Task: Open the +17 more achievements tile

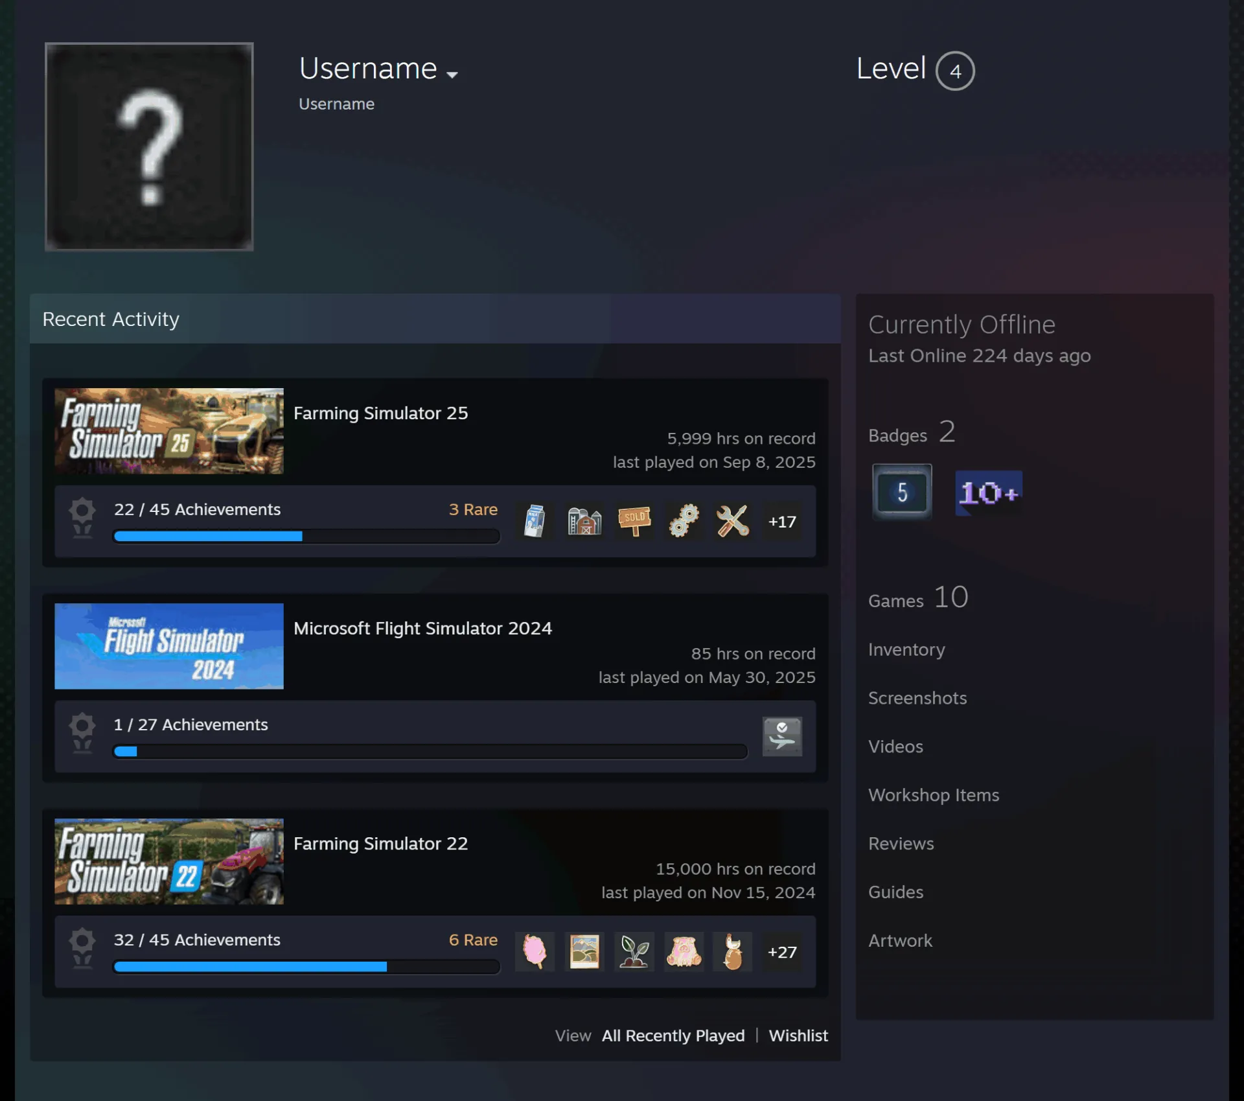Action: pos(782,521)
